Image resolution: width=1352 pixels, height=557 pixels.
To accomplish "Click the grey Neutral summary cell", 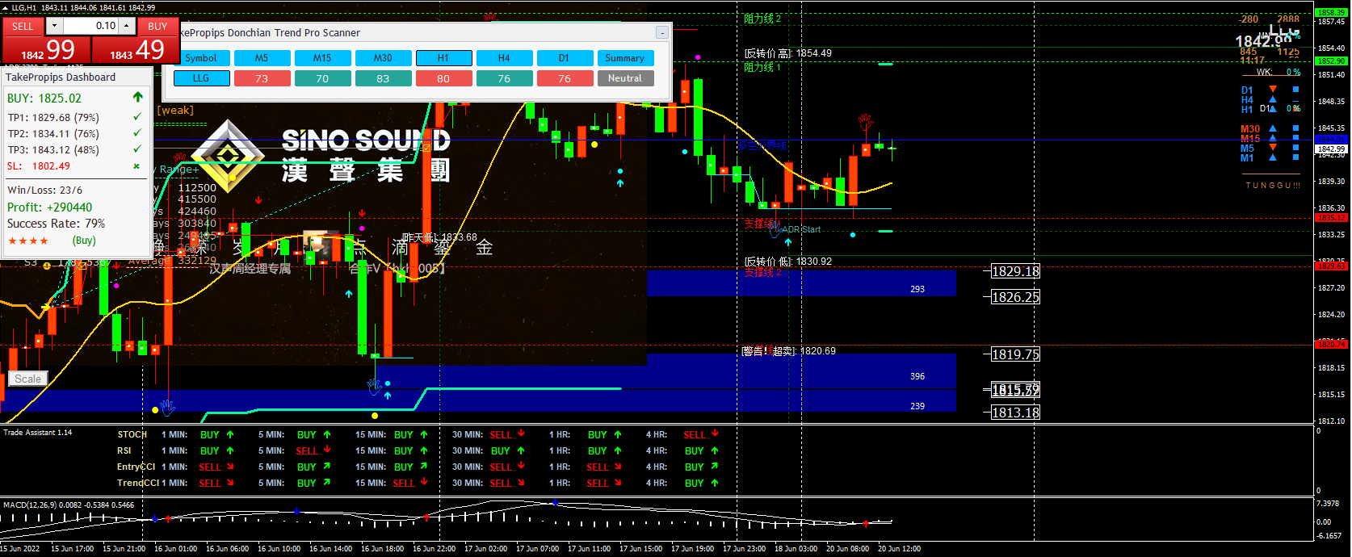I will pos(625,78).
